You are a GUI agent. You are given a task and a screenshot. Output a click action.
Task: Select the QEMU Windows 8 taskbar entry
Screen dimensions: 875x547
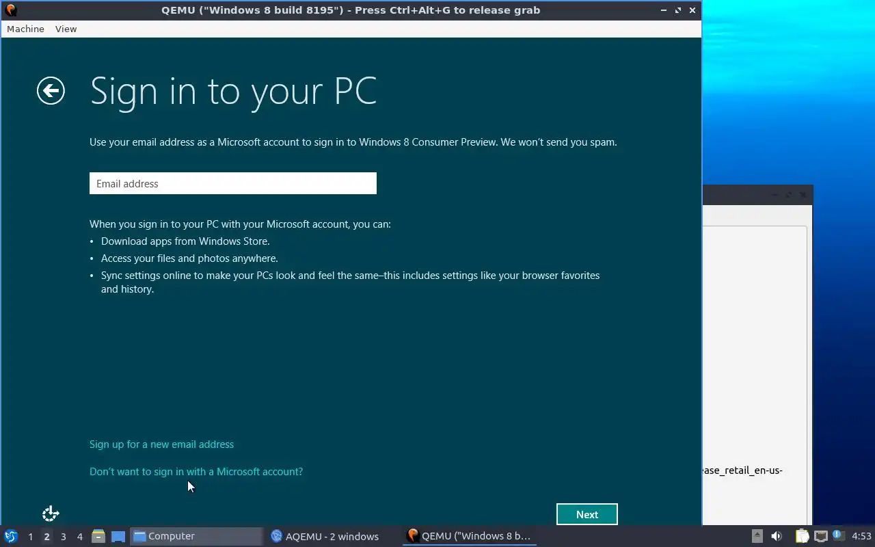469,536
